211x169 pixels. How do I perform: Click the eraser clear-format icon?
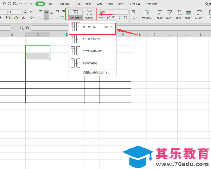(x=31, y=18)
